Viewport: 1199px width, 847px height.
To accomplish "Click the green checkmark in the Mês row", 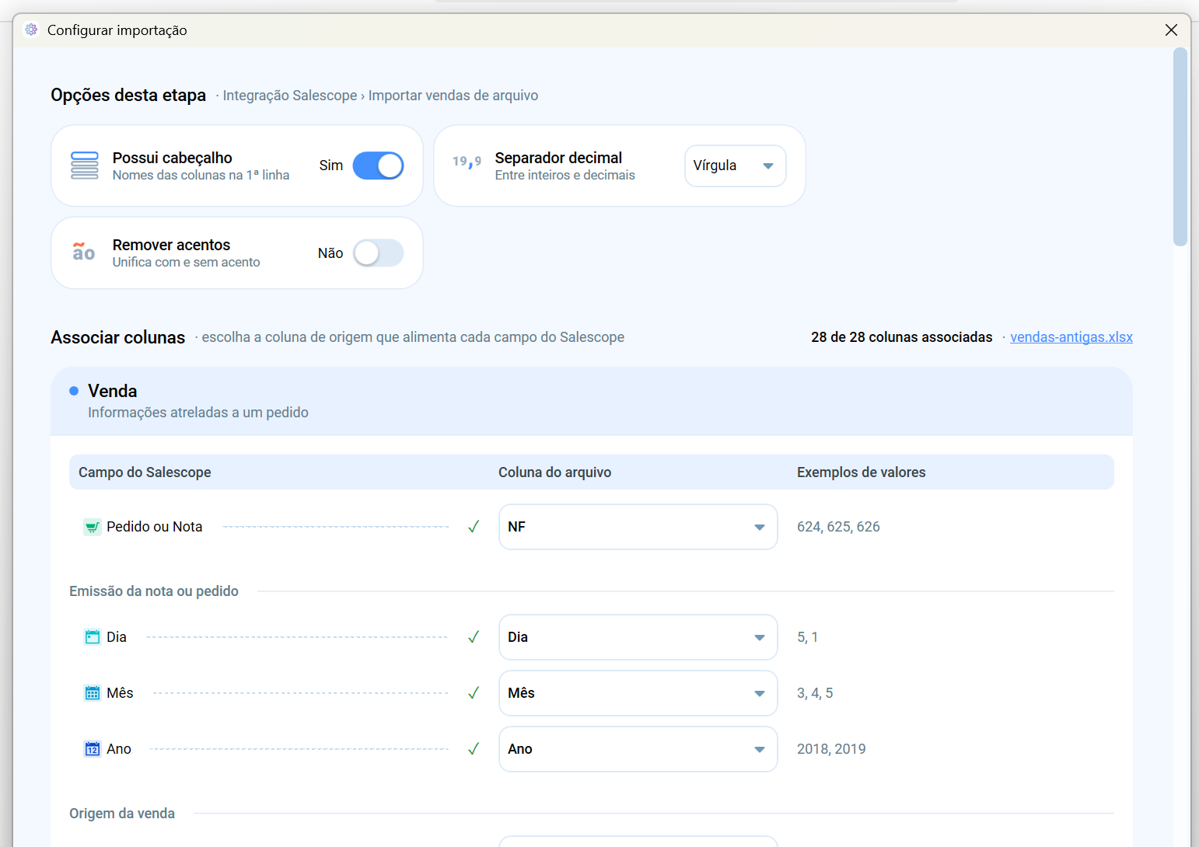I will (x=474, y=693).
